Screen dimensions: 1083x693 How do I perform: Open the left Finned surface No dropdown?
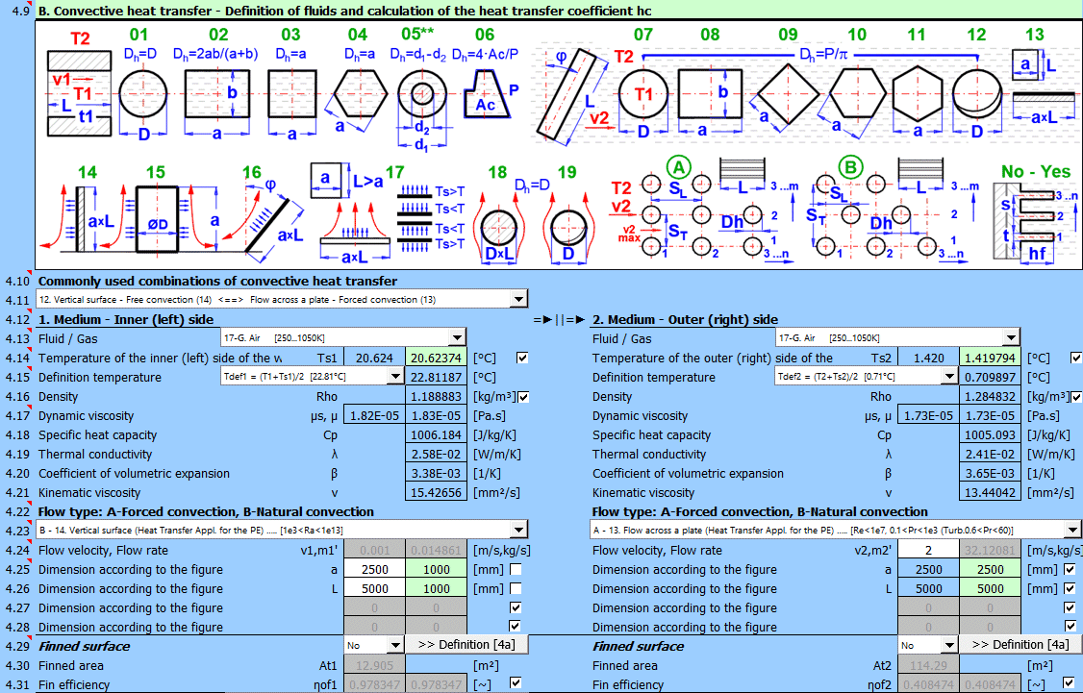click(394, 646)
